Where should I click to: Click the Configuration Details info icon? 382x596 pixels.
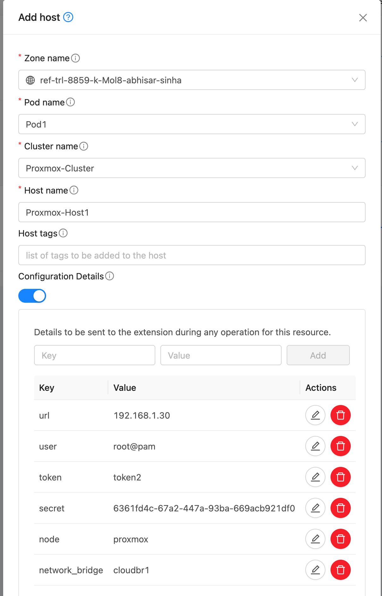pos(110,276)
